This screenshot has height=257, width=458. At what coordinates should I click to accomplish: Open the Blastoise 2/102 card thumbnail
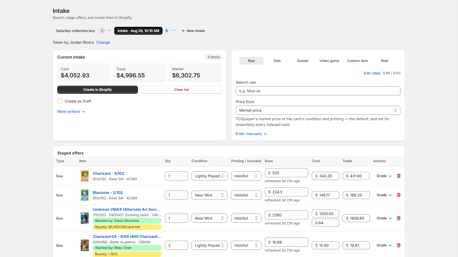[85, 195]
